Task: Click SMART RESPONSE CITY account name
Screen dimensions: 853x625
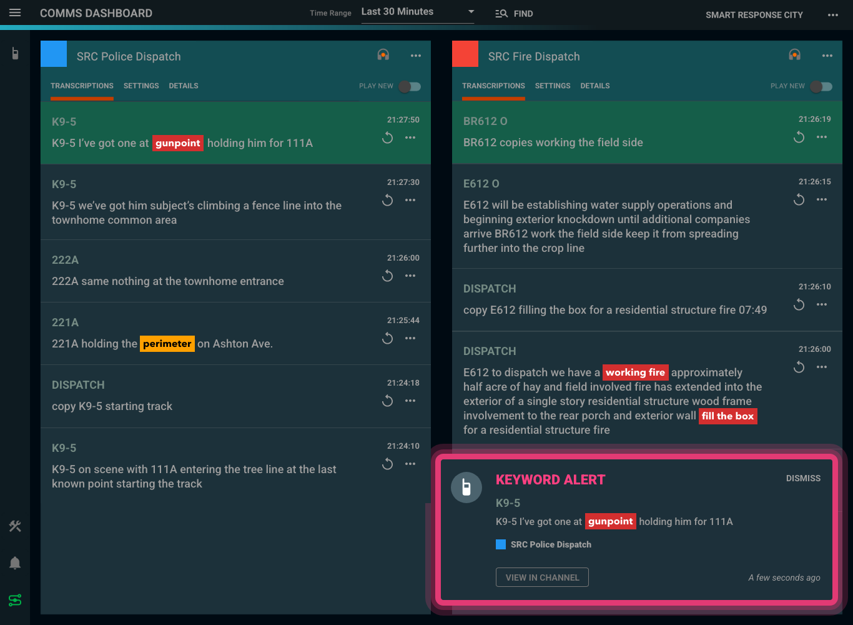Action: pyautogui.click(x=754, y=15)
